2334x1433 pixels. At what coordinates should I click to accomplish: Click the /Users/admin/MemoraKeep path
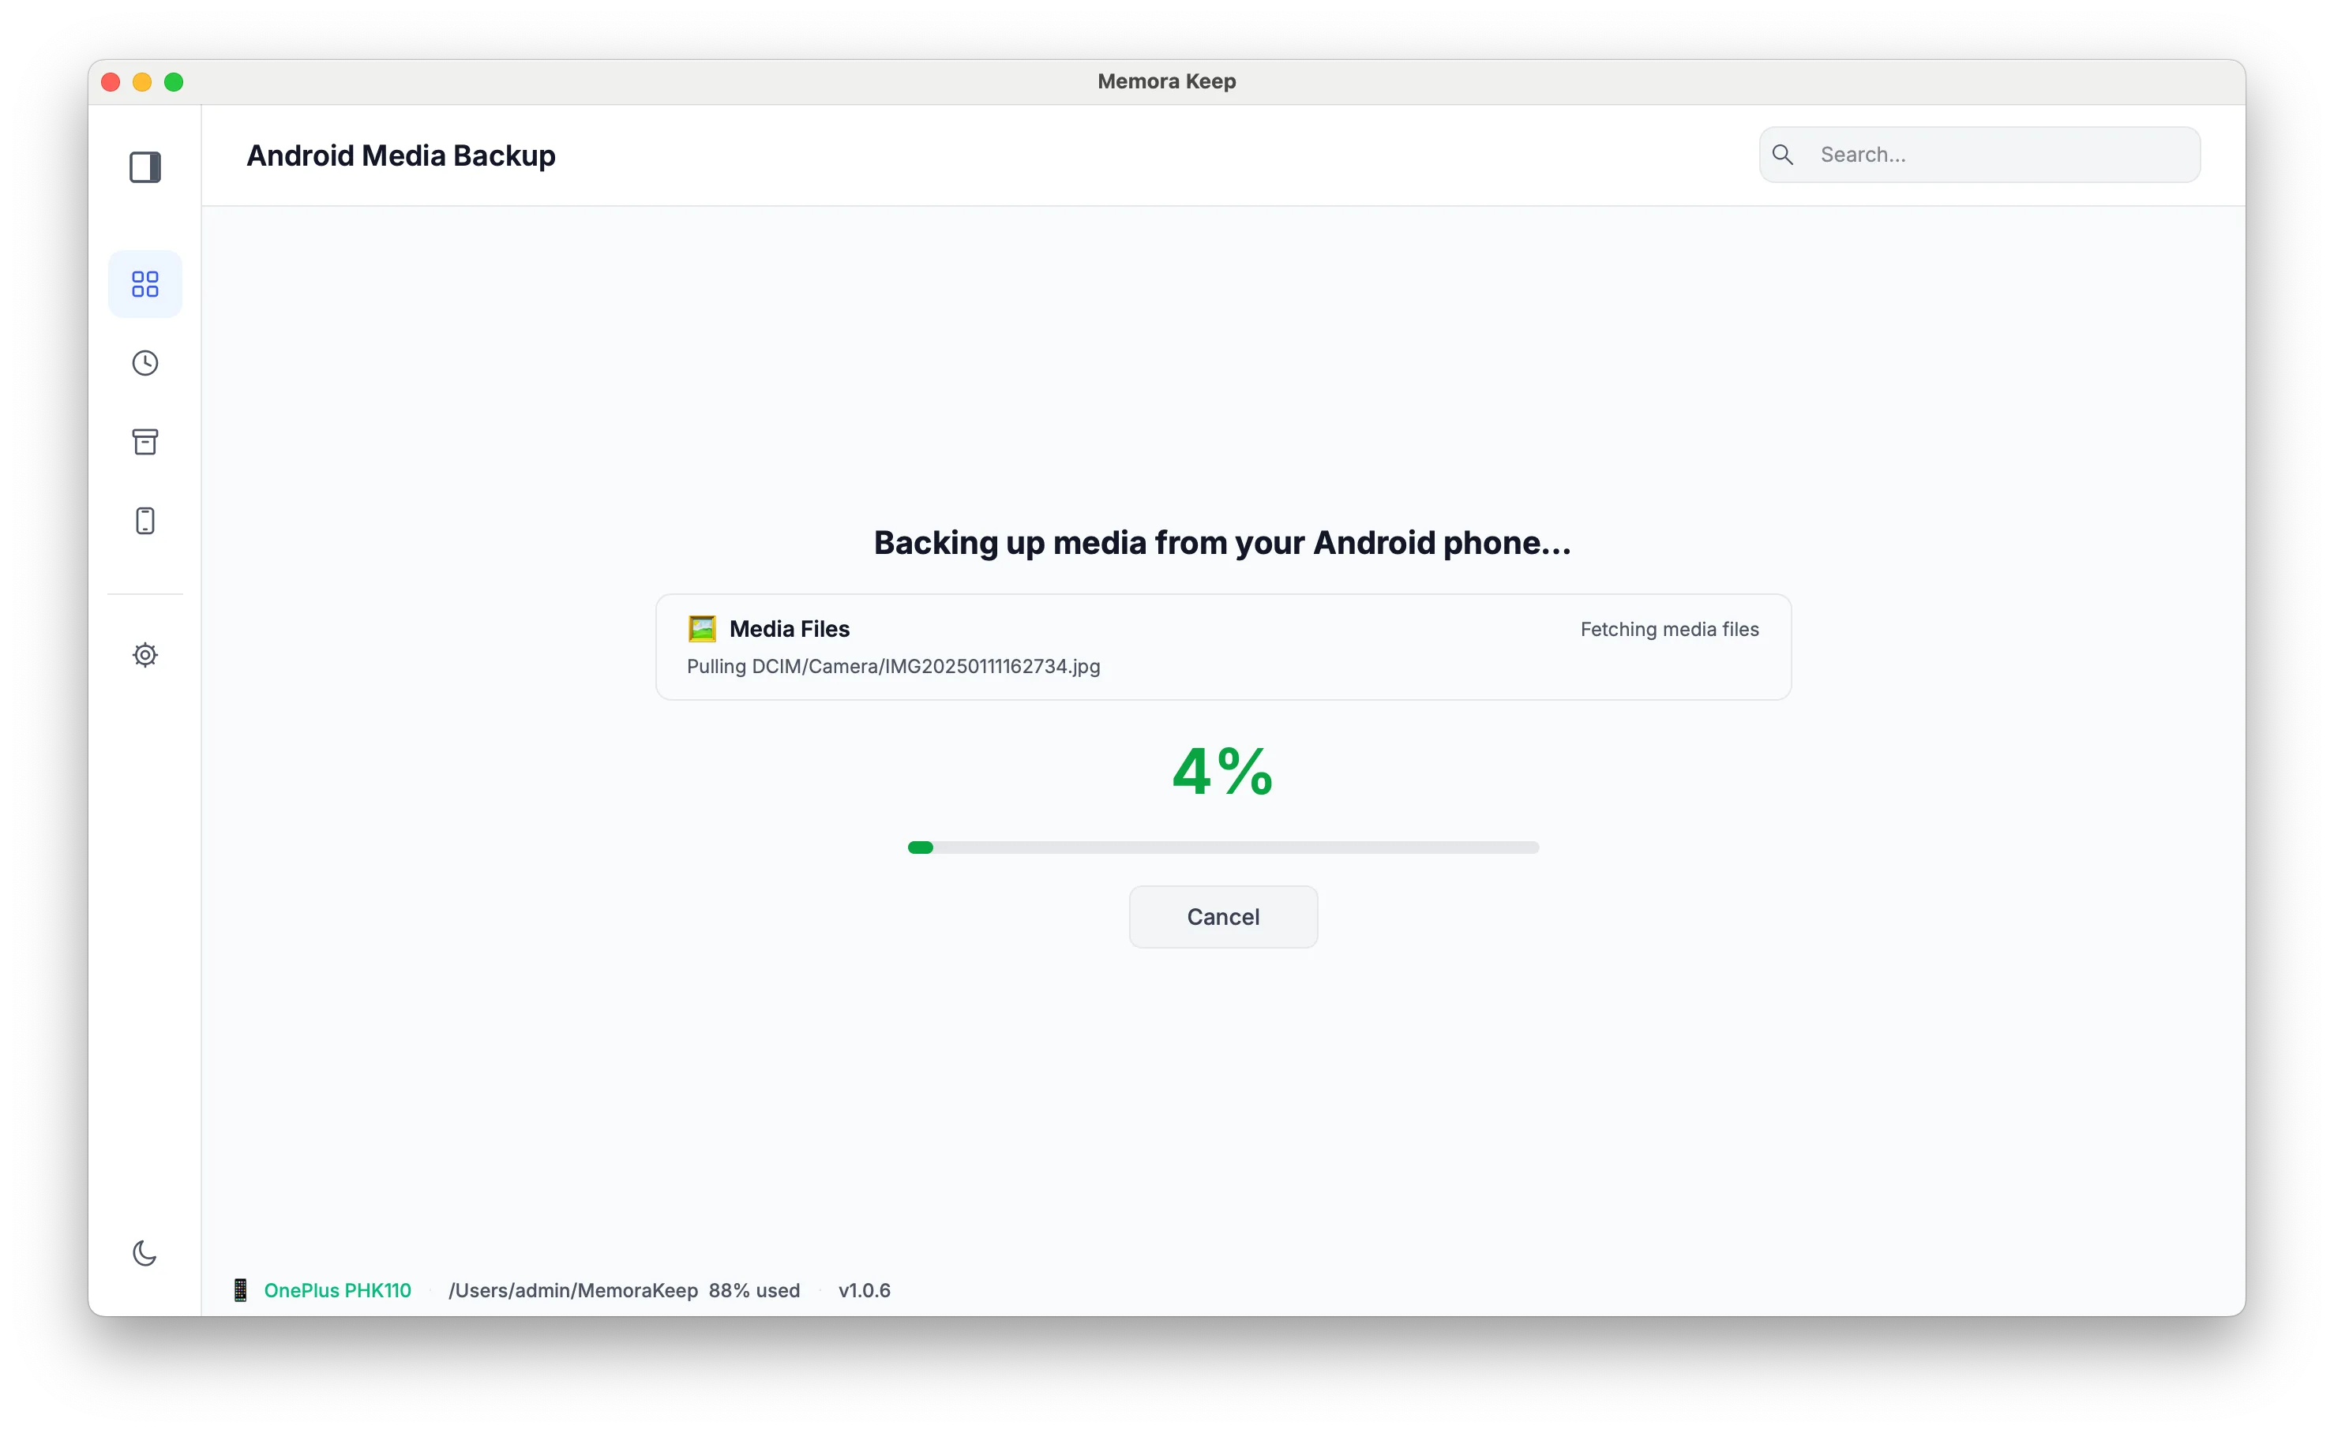[x=572, y=1290]
